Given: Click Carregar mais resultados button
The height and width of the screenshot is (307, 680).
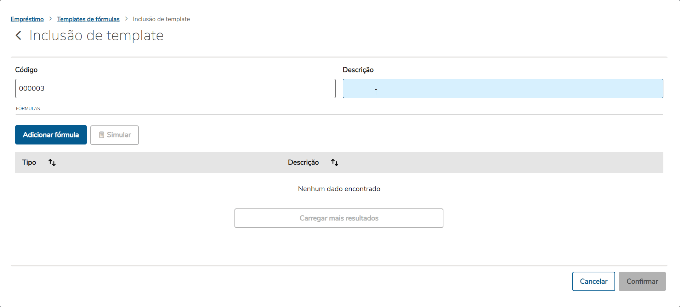Looking at the screenshot, I should click(x=339, y=218).
